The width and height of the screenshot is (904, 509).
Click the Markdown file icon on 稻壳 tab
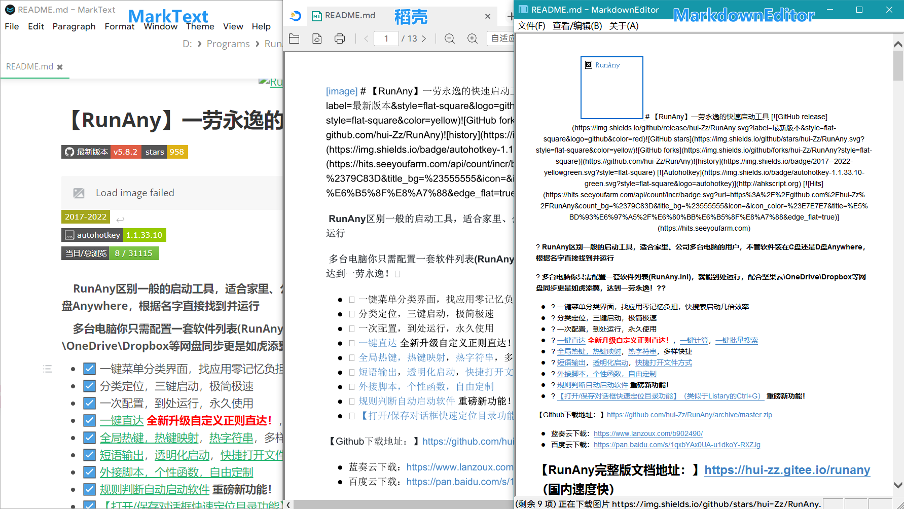click(x=317, y=16)
